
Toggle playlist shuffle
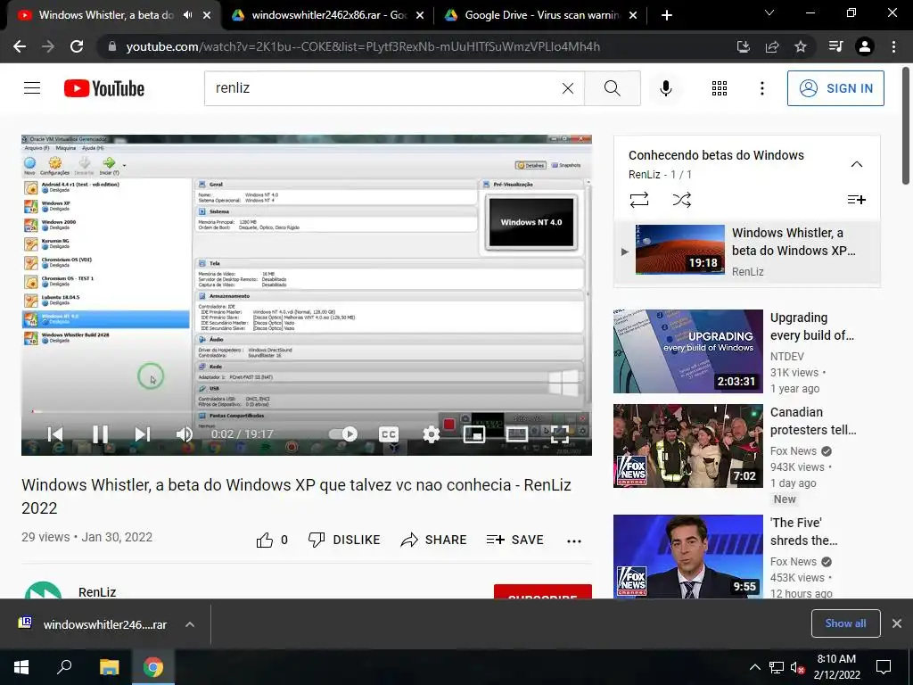pos(681,200)
